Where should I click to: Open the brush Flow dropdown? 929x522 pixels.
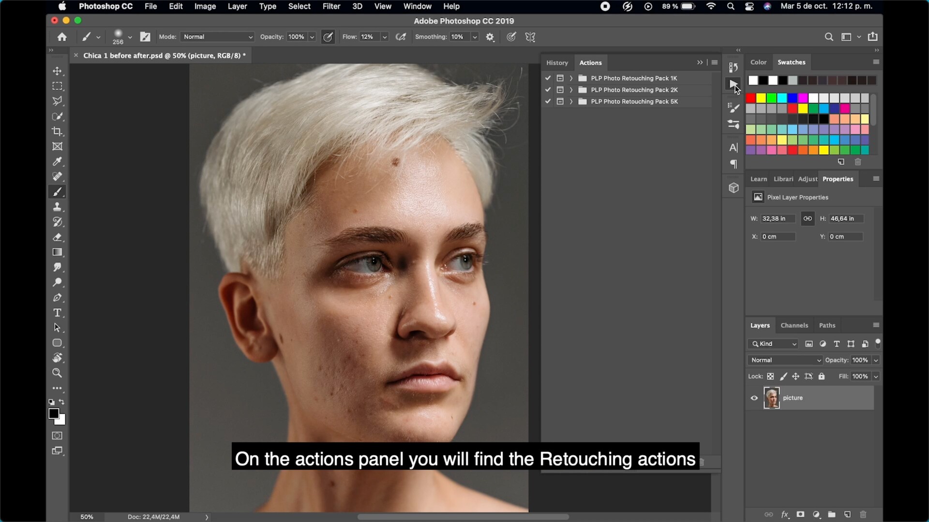[384, 37]
